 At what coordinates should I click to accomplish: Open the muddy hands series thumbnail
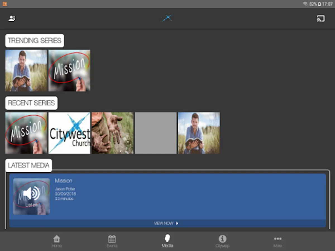[x=113, y=133]
